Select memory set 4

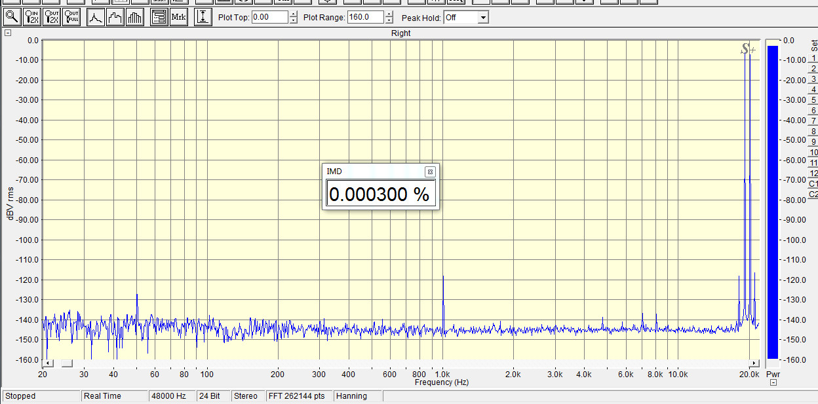pos(813,90)
